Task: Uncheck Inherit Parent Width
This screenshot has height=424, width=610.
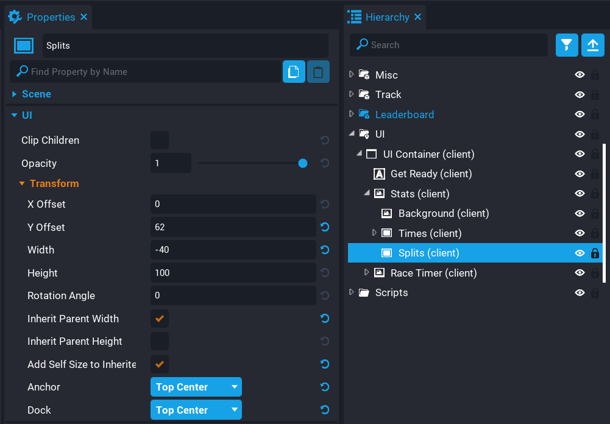Action: tap(160, 319)
